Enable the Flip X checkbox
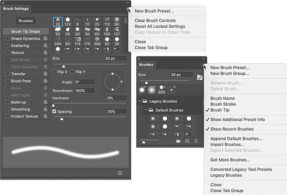 click(55, 72)
